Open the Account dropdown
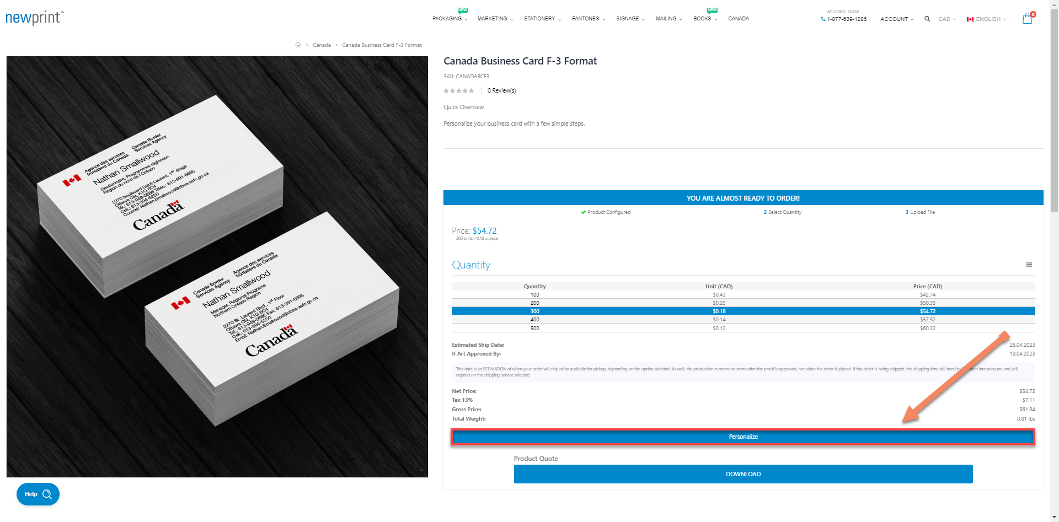Image resolution: width=1059 pixels, height=522 pixels. 897,19
